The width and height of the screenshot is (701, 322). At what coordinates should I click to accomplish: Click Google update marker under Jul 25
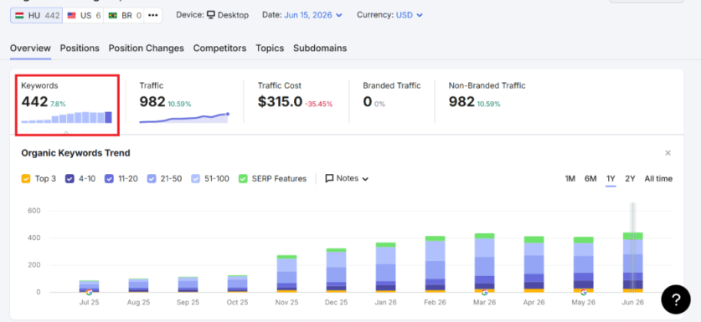point(89,292)
